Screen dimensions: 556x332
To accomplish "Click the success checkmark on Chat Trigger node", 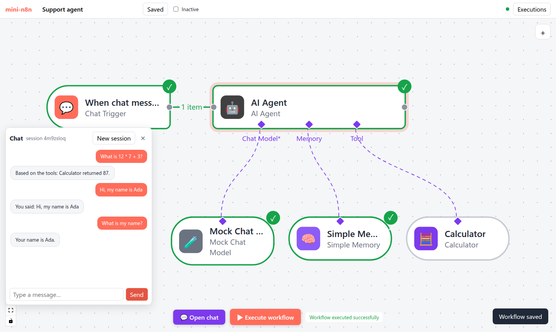I will 170,87.
